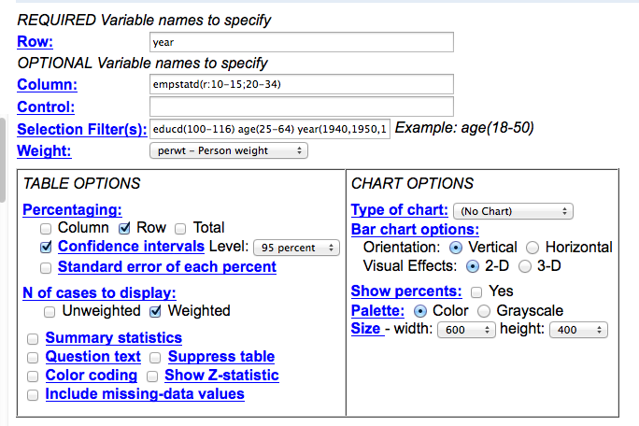
Task: Focus the Row variable input field
Action: pyautogui.click(x=302, y=42)
